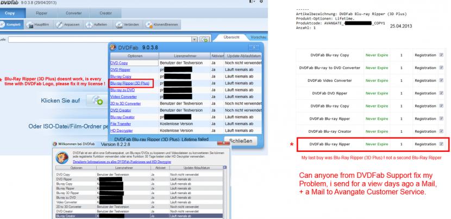Viewport: 451px width, 219px height.
Task: Switch to the Creator tab
Action: point(105,13)
